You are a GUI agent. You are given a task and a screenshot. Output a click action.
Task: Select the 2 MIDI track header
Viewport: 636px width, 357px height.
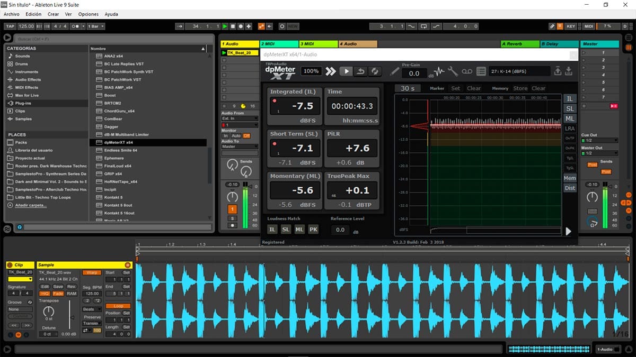(279, 44)
